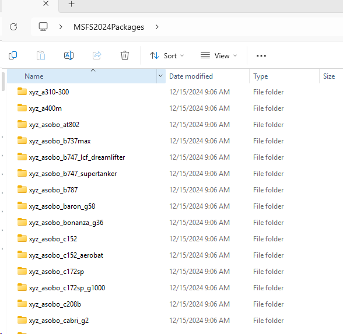Screen dimensions: 343x334
Task: Click the xyz_asobo_at802 folder name
Action: point(54,125)
